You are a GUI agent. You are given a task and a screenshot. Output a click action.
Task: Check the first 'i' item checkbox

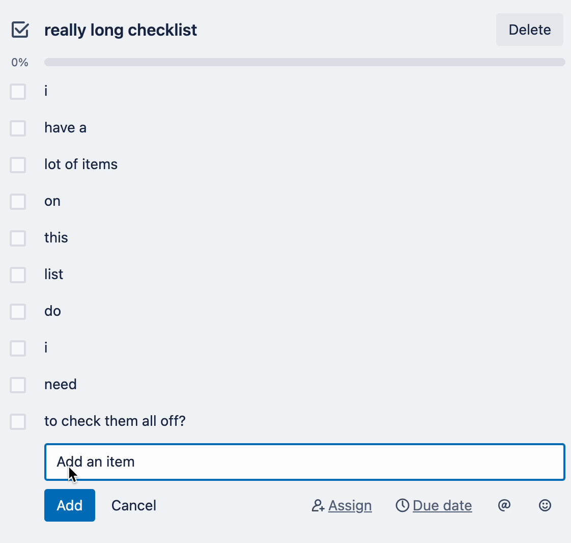tap(18, 92)
